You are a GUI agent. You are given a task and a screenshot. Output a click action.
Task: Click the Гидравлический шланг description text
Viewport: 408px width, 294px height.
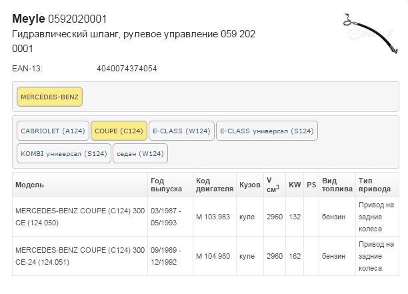click(x=133, y=41)
